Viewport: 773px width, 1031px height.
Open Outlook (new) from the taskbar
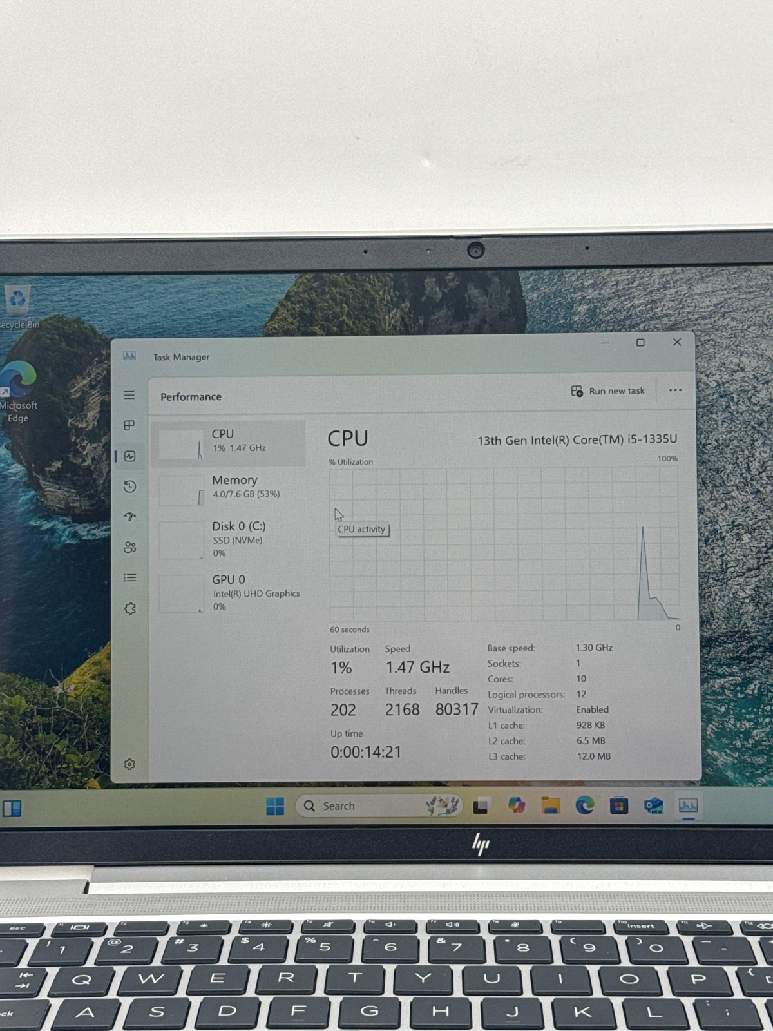click(654, 805)
